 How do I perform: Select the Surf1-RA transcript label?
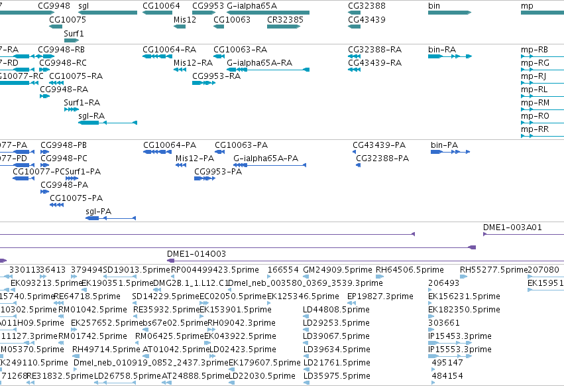(x=82, y=103)
